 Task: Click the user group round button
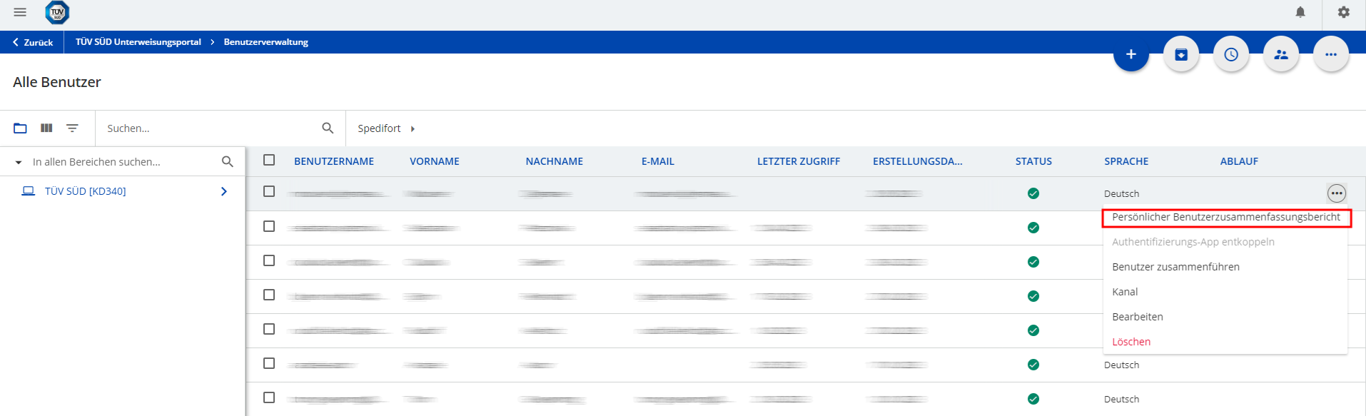coord(1281,54)
